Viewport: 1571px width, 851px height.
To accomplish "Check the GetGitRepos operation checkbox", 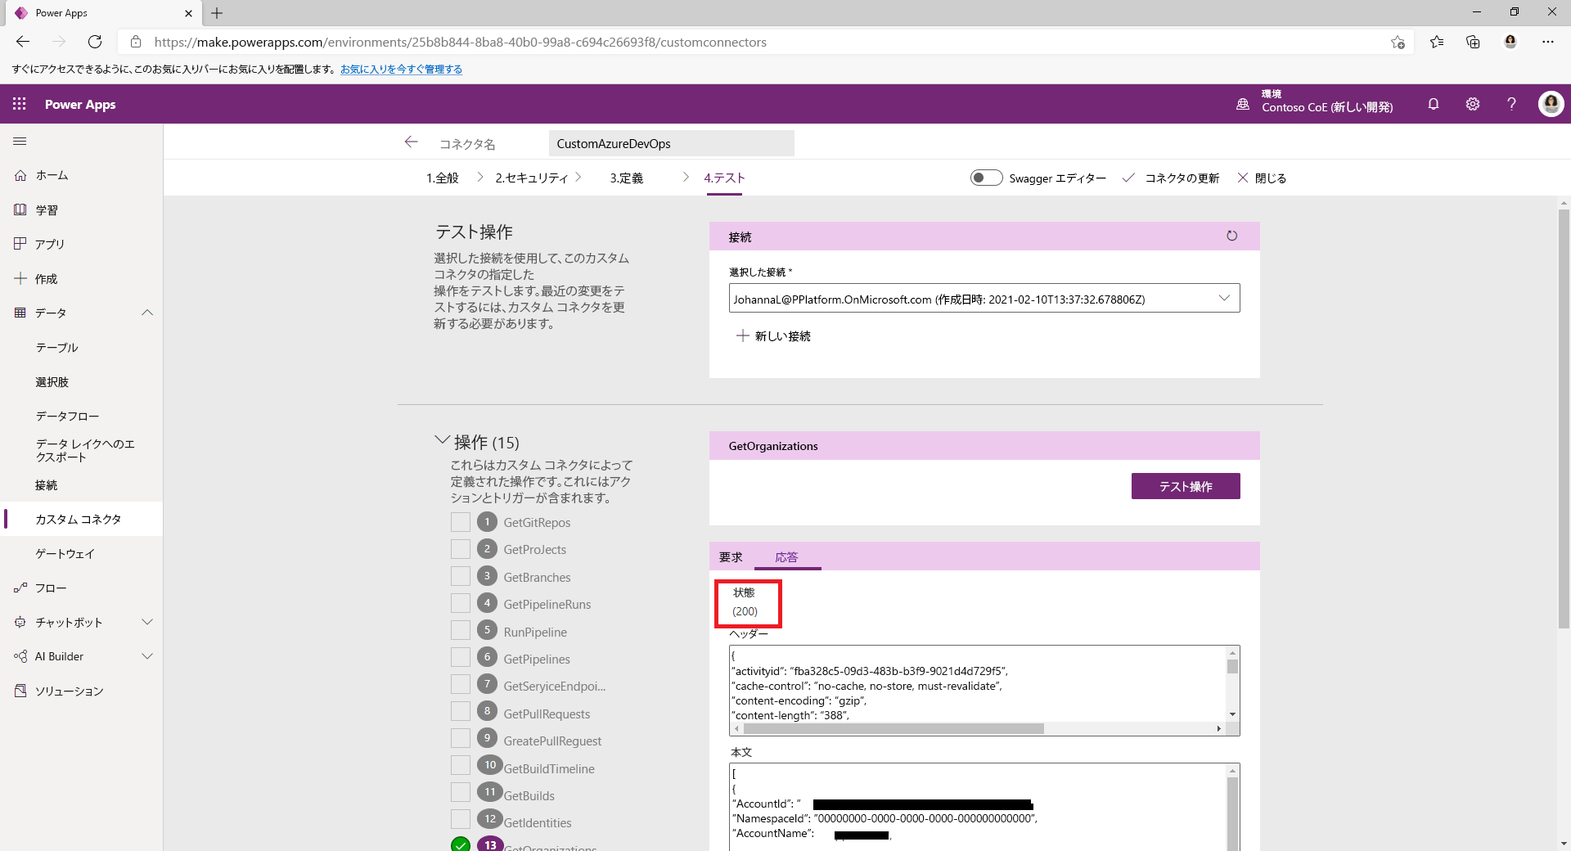I will pyautogui.click(x=461, y=522).
